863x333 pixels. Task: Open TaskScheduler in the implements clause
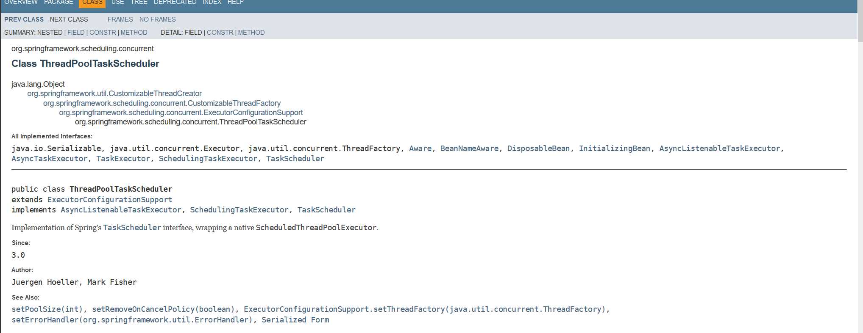click(x=326, y=210)
